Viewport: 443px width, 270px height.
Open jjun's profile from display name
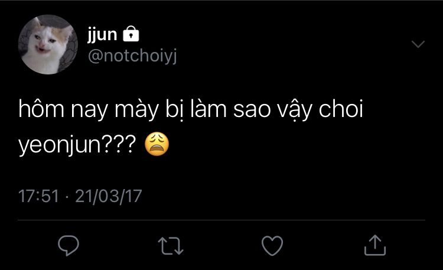(102, 36)
